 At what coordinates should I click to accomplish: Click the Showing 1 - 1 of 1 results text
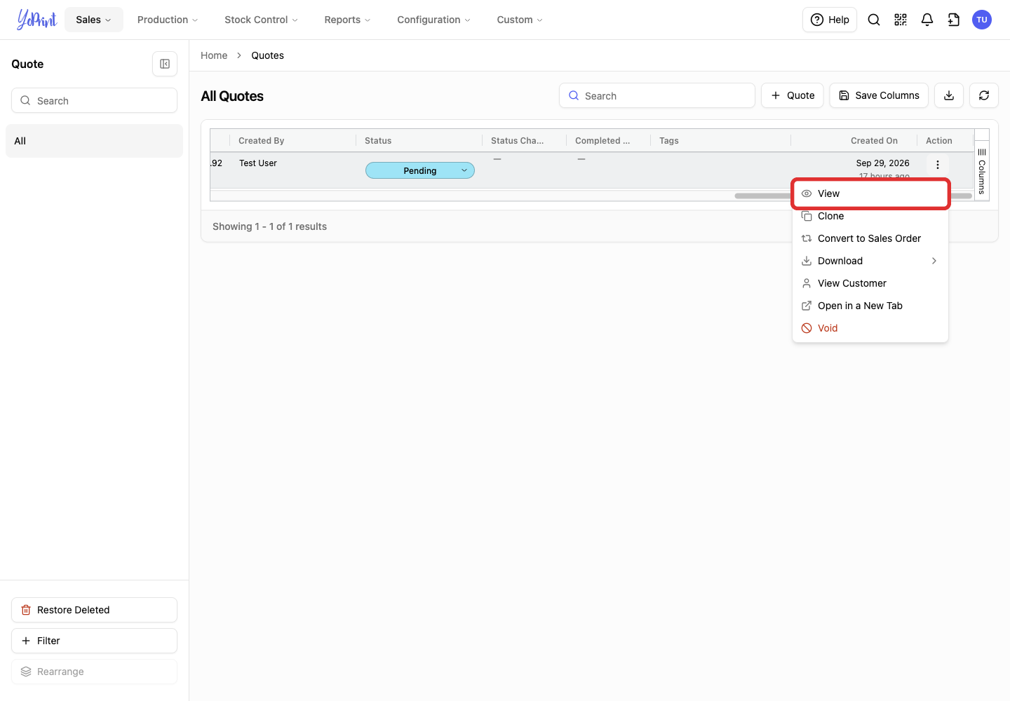pos(269,226)
